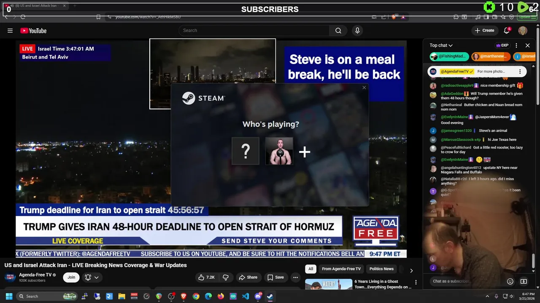The height and width of the screenshot is (303, 540).
Task: Open Discord from the taskbar
Action: click(258, 296)
